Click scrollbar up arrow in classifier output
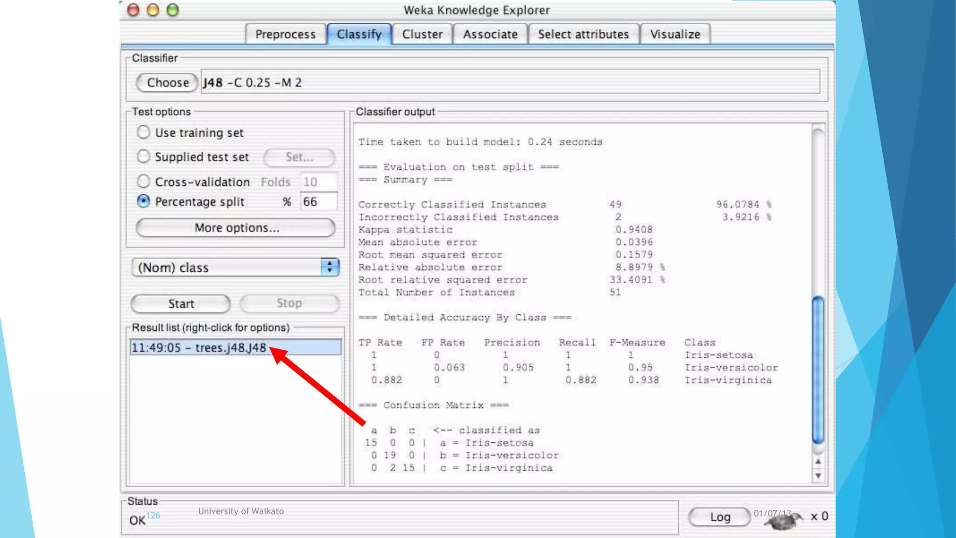The width and height of the screenshot is (956, 538). (x=818, y=461)
